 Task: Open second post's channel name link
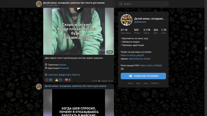point(75,86)
